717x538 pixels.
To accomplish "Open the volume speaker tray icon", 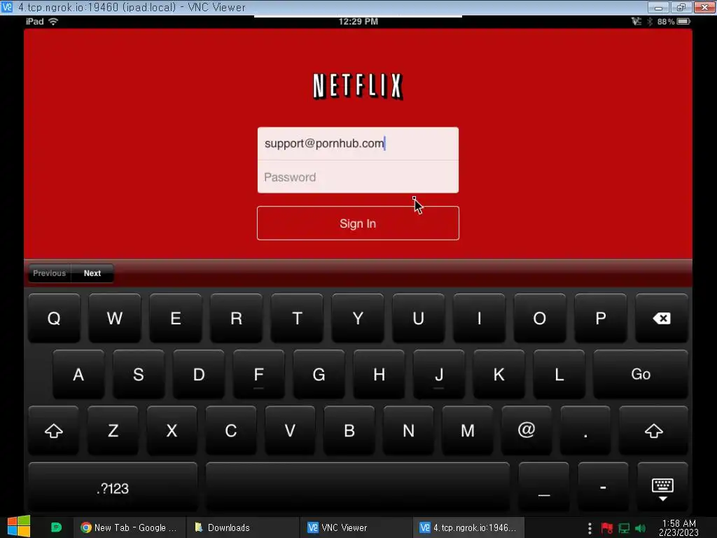I will tap(640, 528).
